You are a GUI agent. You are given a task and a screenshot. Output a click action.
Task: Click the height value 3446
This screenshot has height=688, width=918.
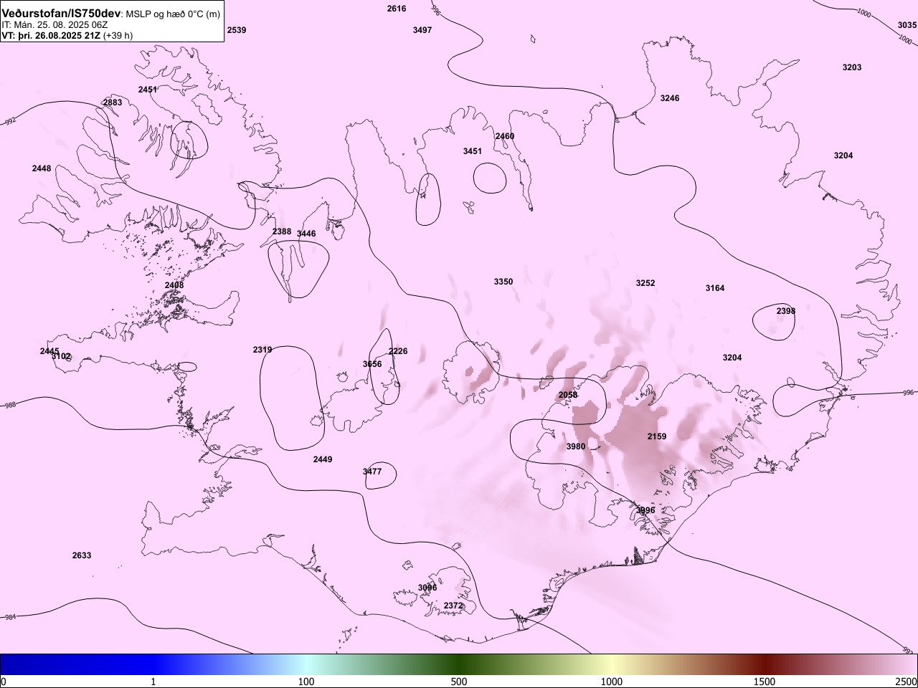pyautogui.click(x=306, y=234)
